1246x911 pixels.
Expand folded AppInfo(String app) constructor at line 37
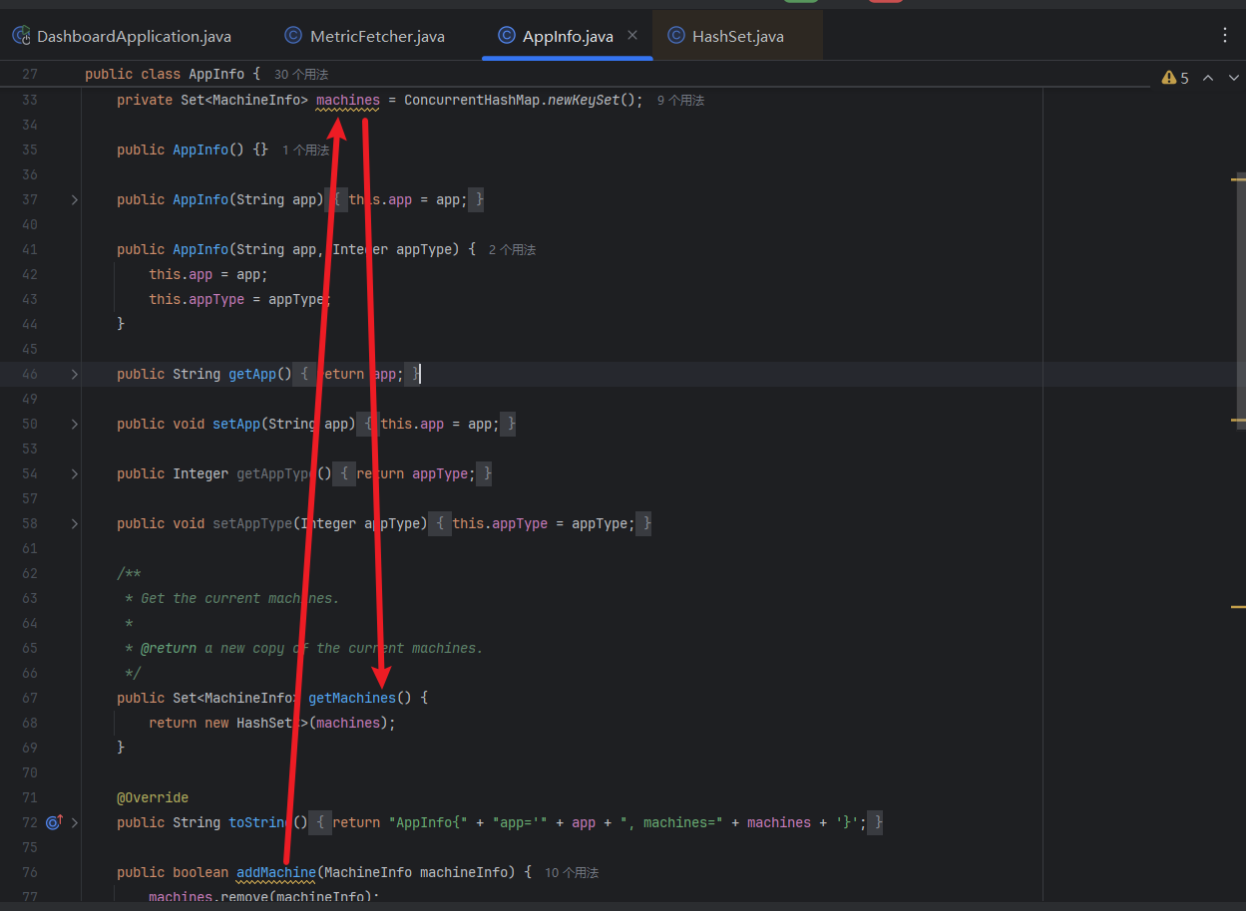point(74,199)
